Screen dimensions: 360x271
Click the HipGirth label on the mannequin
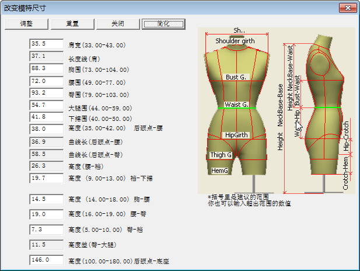pyautogui.click(x=236, y=135)
